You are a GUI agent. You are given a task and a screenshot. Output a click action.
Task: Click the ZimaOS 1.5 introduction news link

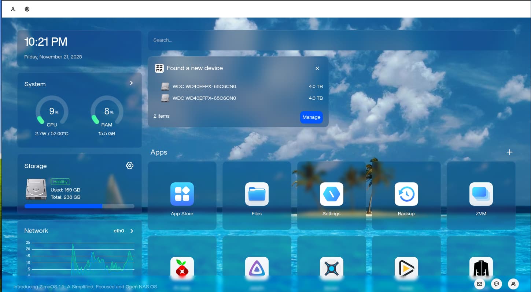point(85,287)
